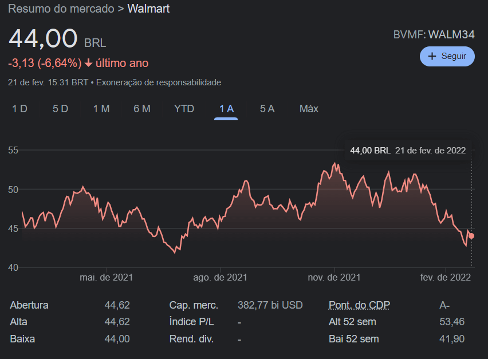Click the red down arrow icon
Image resolution: width=488 pixels, height=359 pixels.
tap(88, 63)
